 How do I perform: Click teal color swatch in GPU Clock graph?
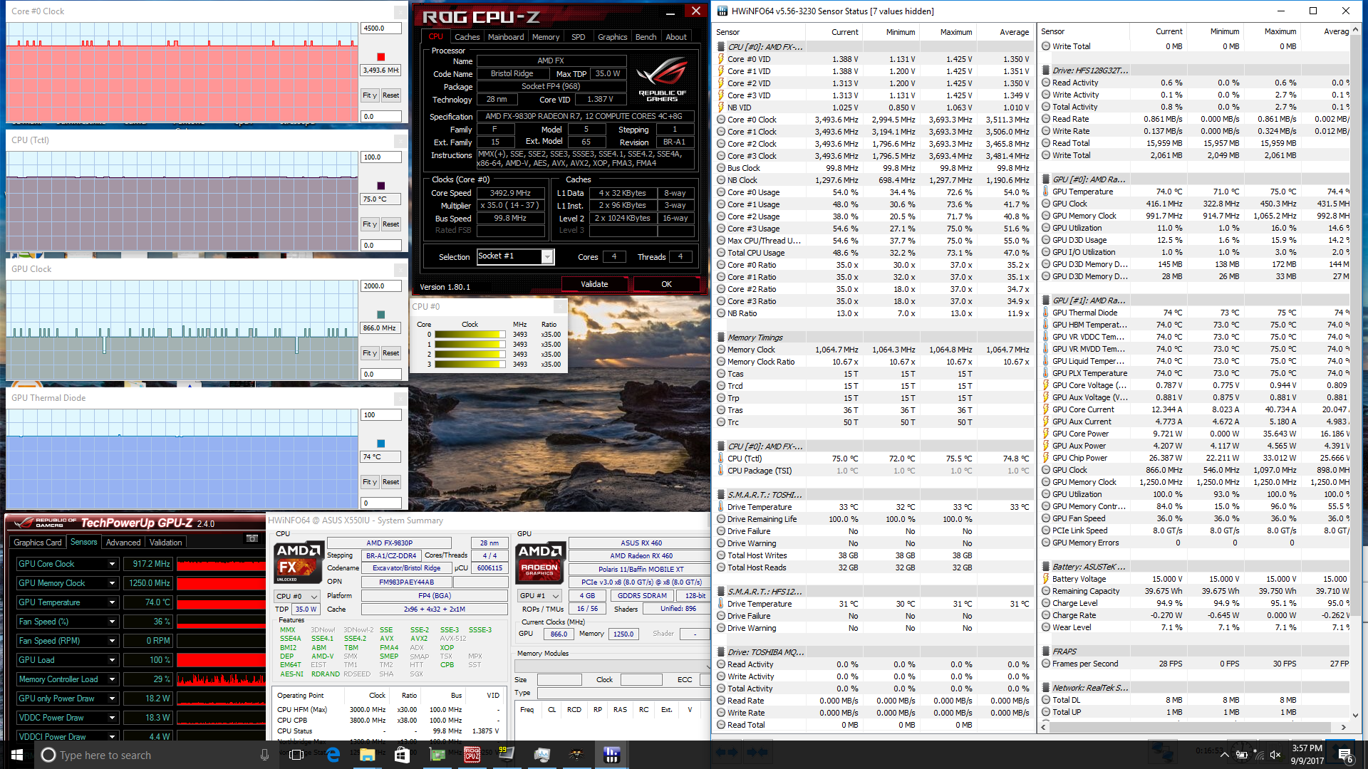pos(380,315)
